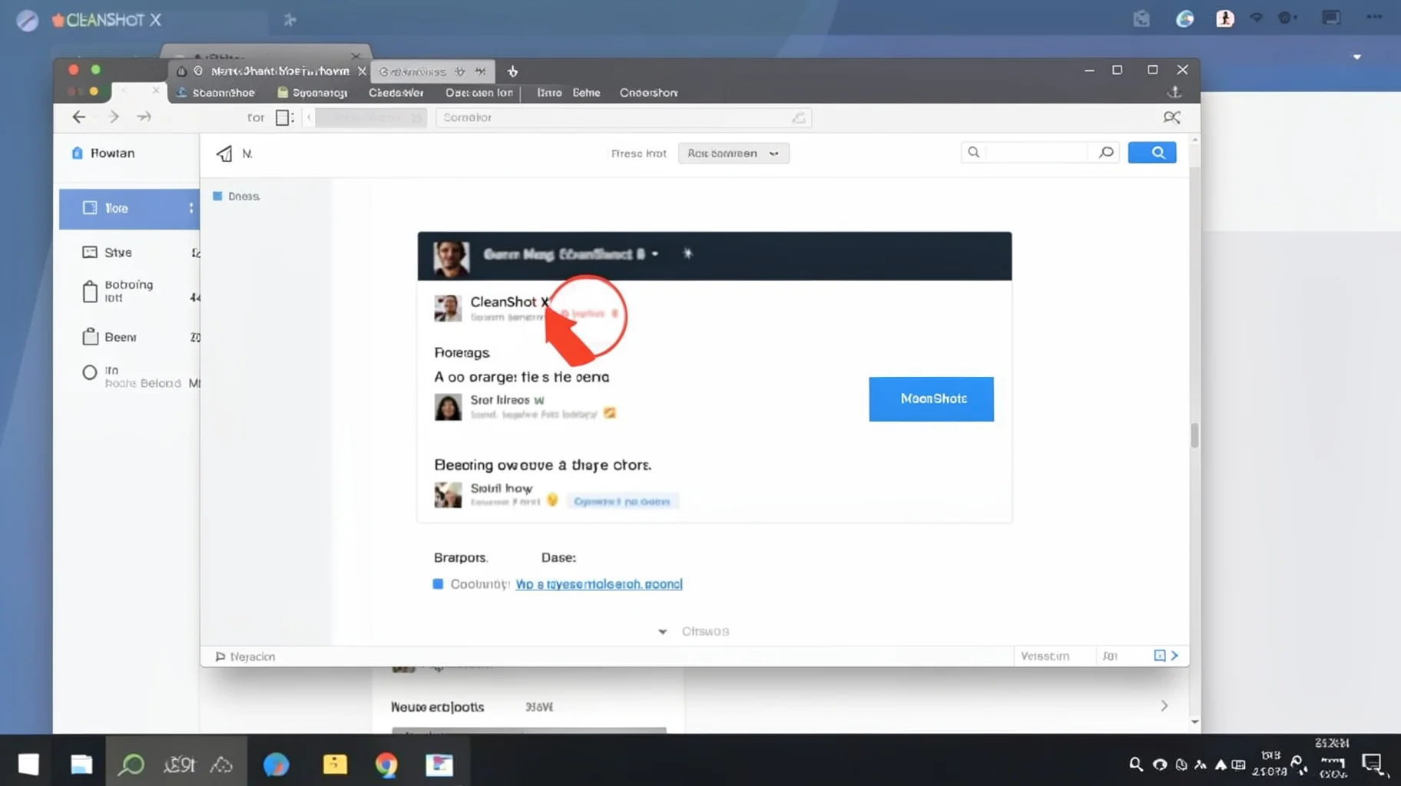Click the forward navigation arrow

tap(114, 117)
